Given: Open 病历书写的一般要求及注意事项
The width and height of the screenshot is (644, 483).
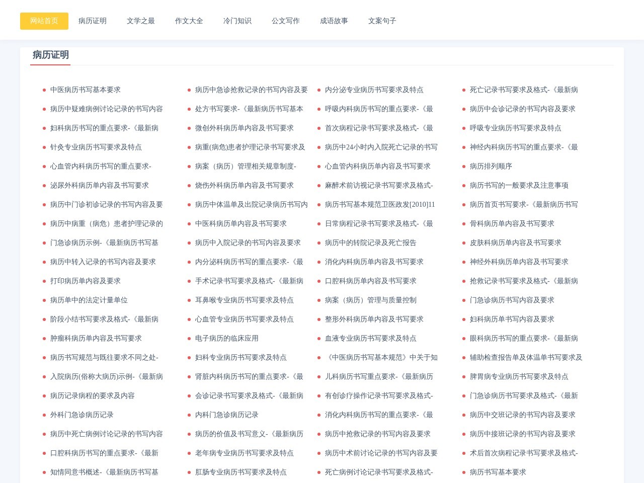Looking at the screenshot, I should click(x=519, y=186).
